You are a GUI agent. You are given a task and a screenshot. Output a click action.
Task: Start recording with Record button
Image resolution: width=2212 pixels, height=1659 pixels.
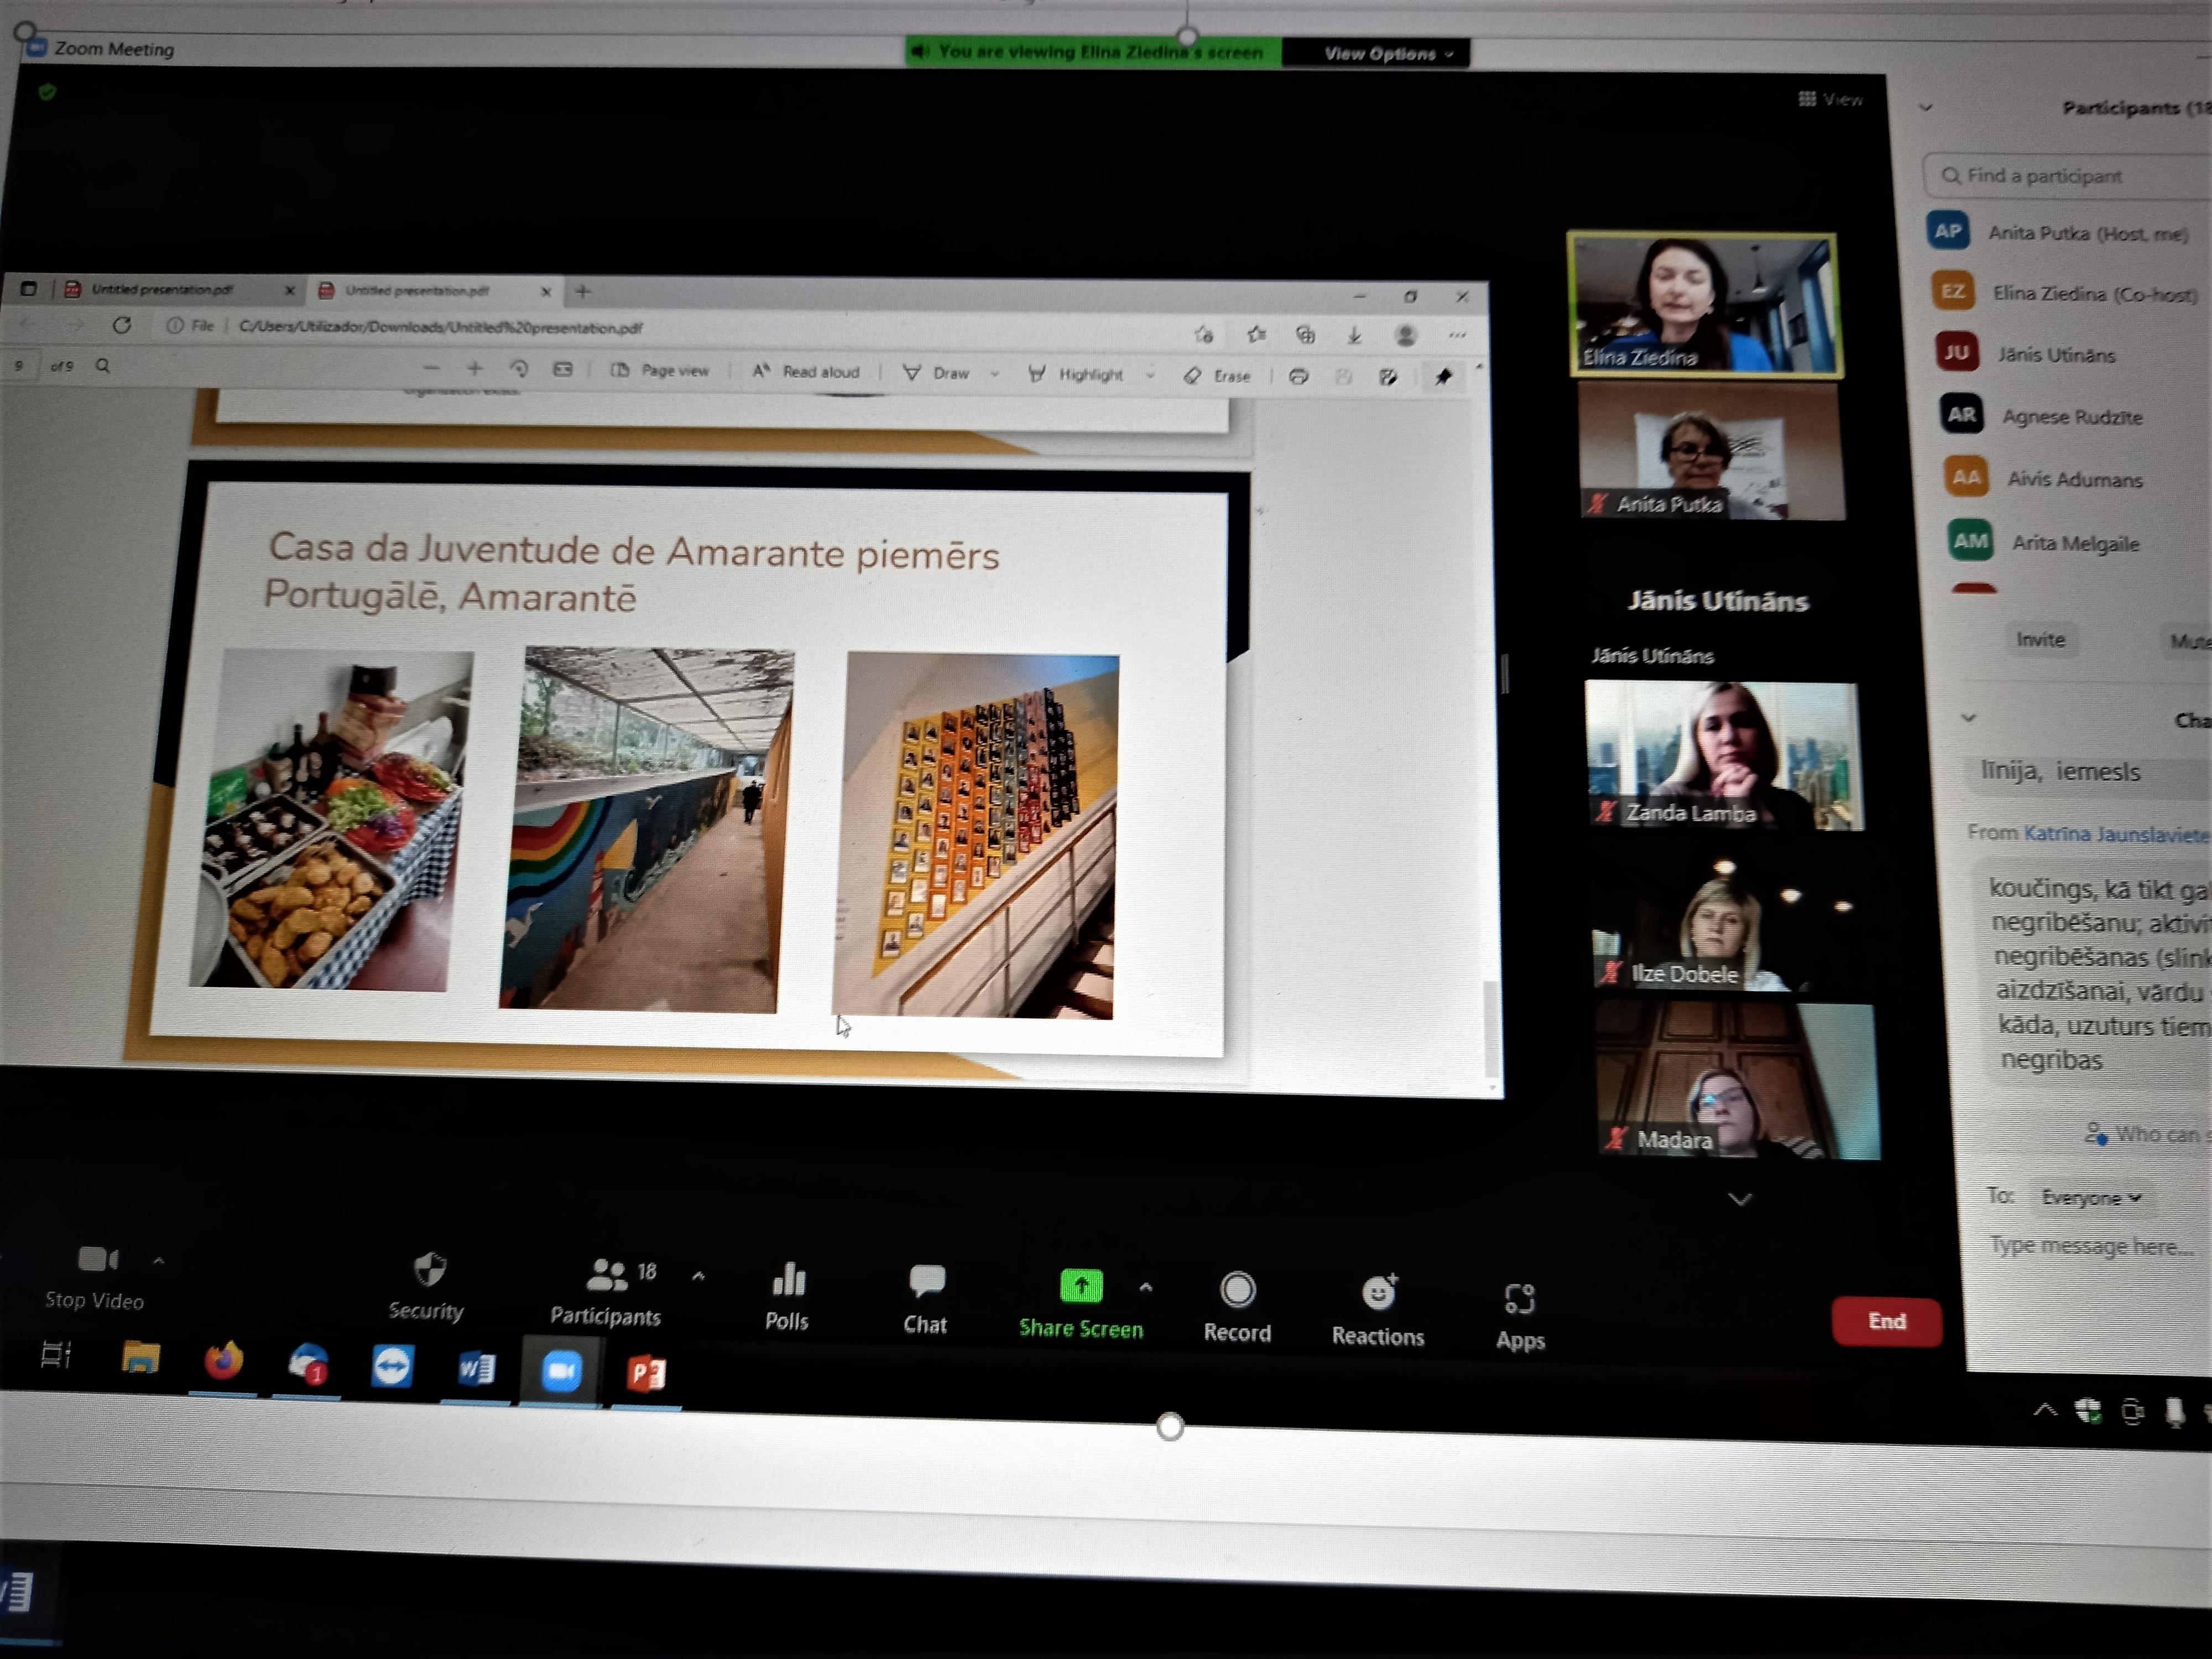[1238, 1290]
